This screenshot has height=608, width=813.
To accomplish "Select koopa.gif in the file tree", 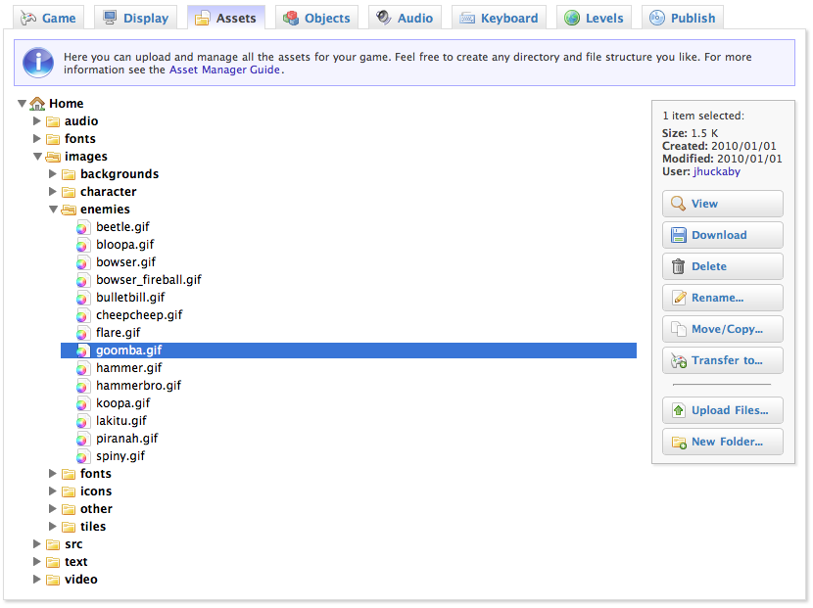I will pos(122,403).
